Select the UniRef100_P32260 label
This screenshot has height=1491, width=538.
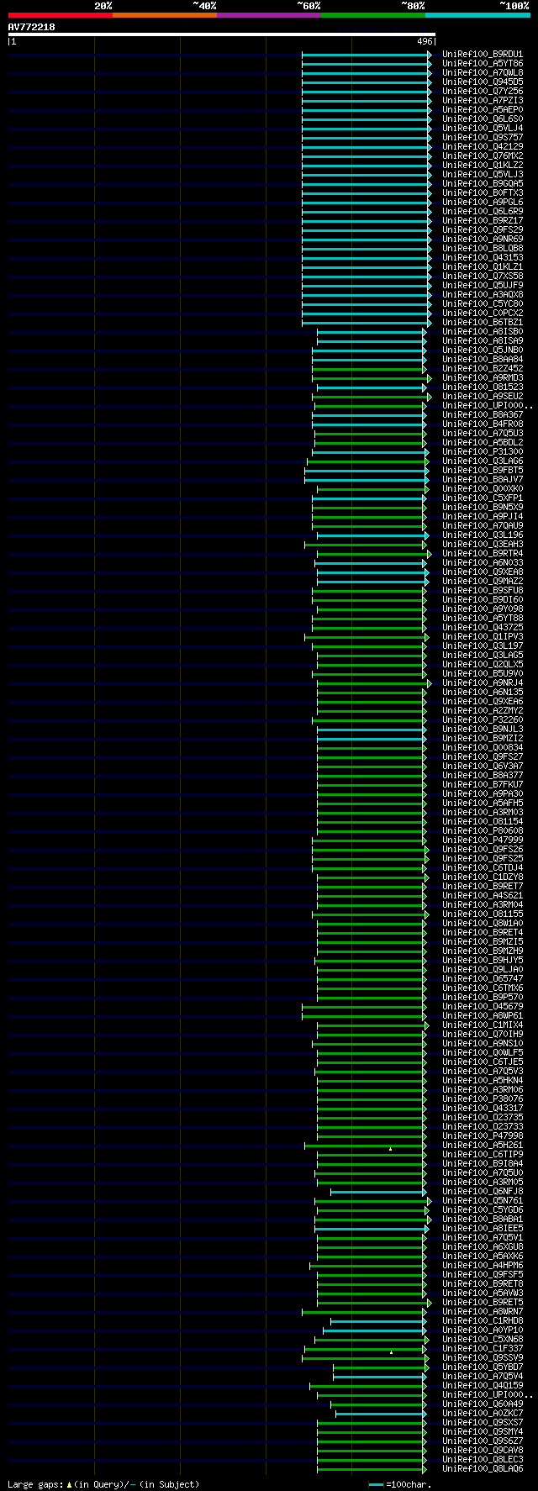point(483,720)
